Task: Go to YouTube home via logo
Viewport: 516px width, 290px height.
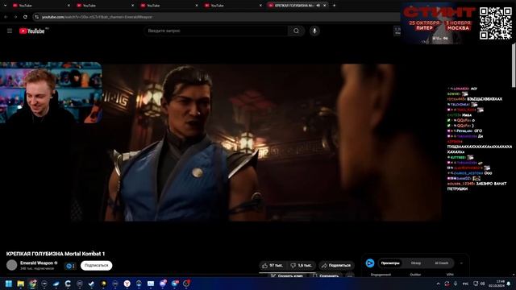Action: click(32, 31)
